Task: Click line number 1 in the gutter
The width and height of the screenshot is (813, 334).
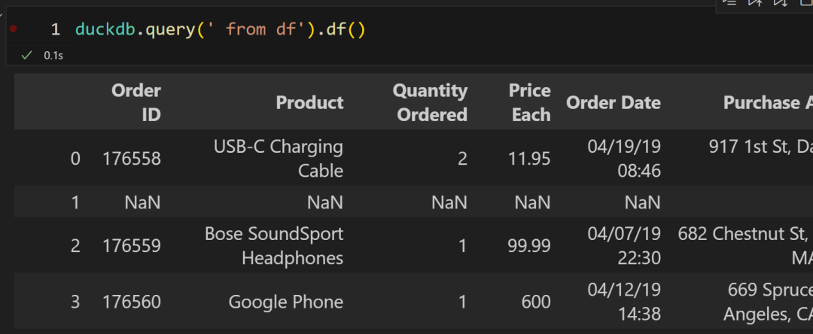Action: [x=56, y=29]
